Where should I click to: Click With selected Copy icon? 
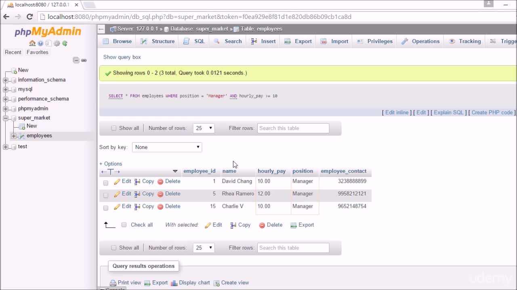click(x=233, y=225)
